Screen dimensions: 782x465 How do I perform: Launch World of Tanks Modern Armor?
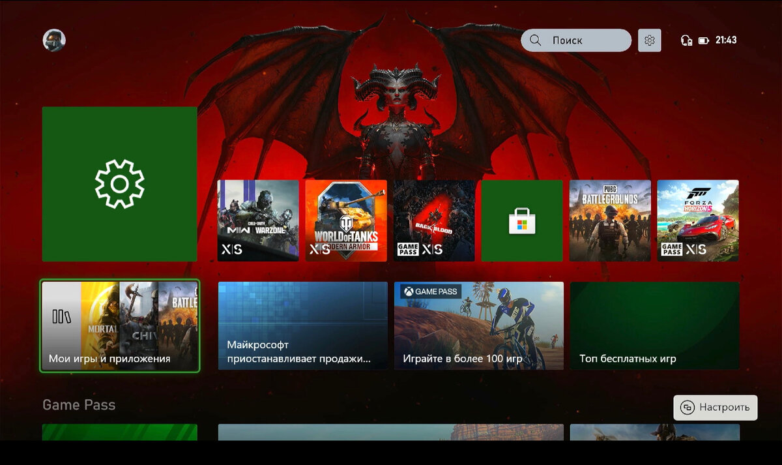click(x=346, y=220)
